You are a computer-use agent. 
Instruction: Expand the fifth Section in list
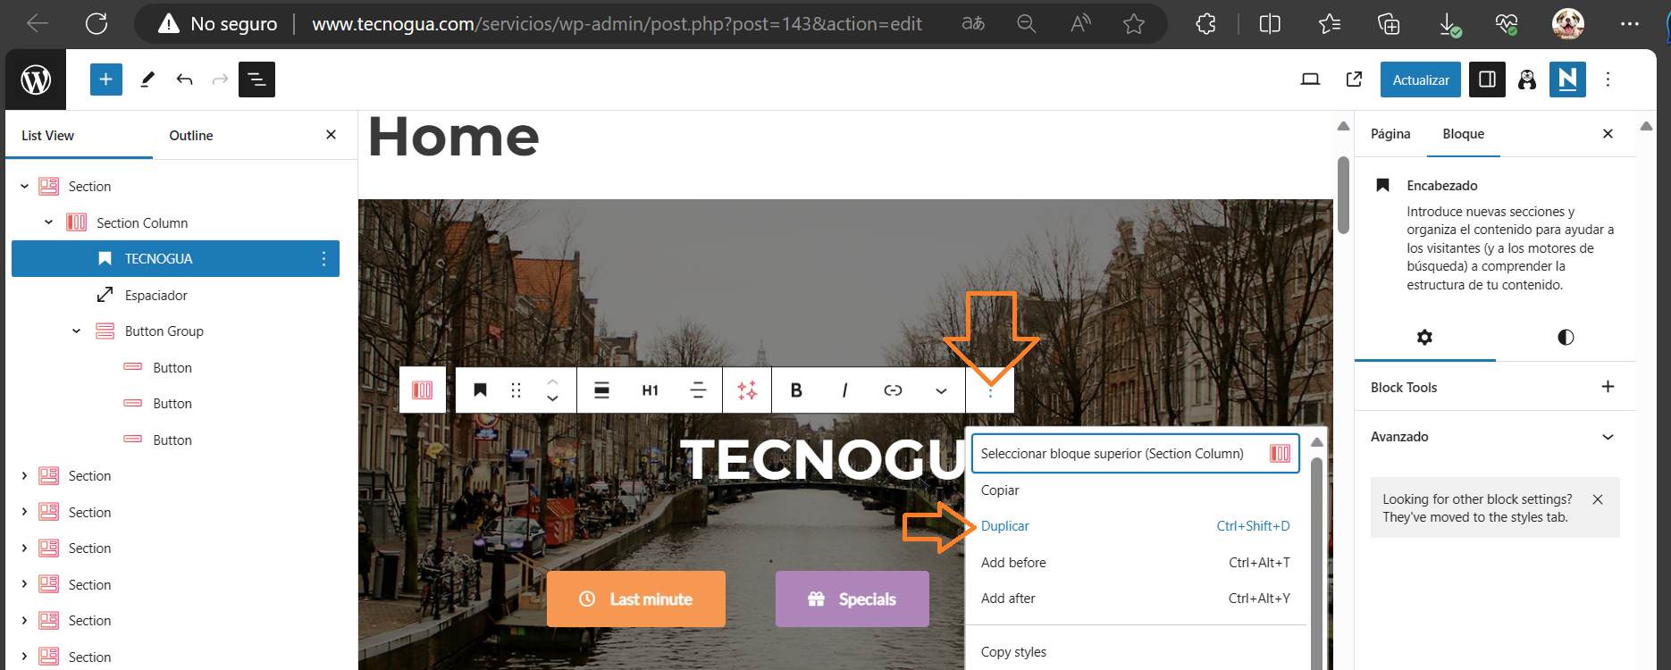[24, 585]
